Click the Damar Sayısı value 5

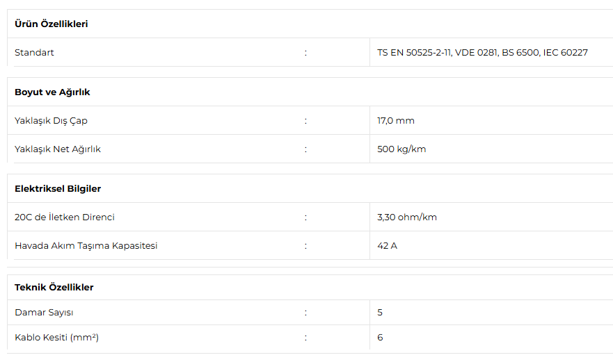point(380,313)
